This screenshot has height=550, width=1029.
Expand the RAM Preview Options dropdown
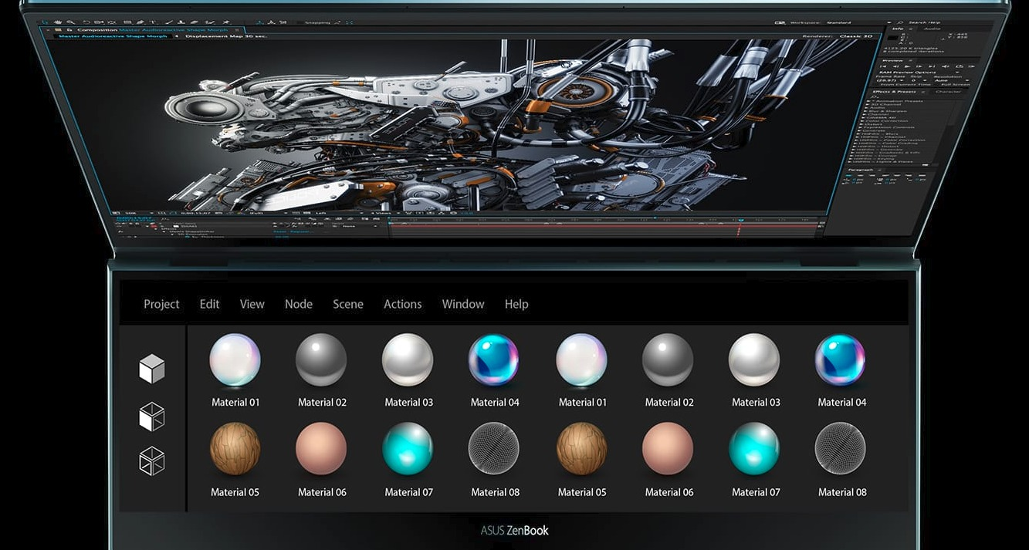pyautogui.click(x=908, y=72)
